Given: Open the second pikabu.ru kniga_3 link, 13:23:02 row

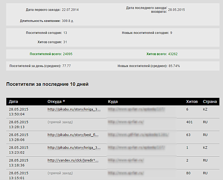Looking at the screenshot, I should click(74, 148).
